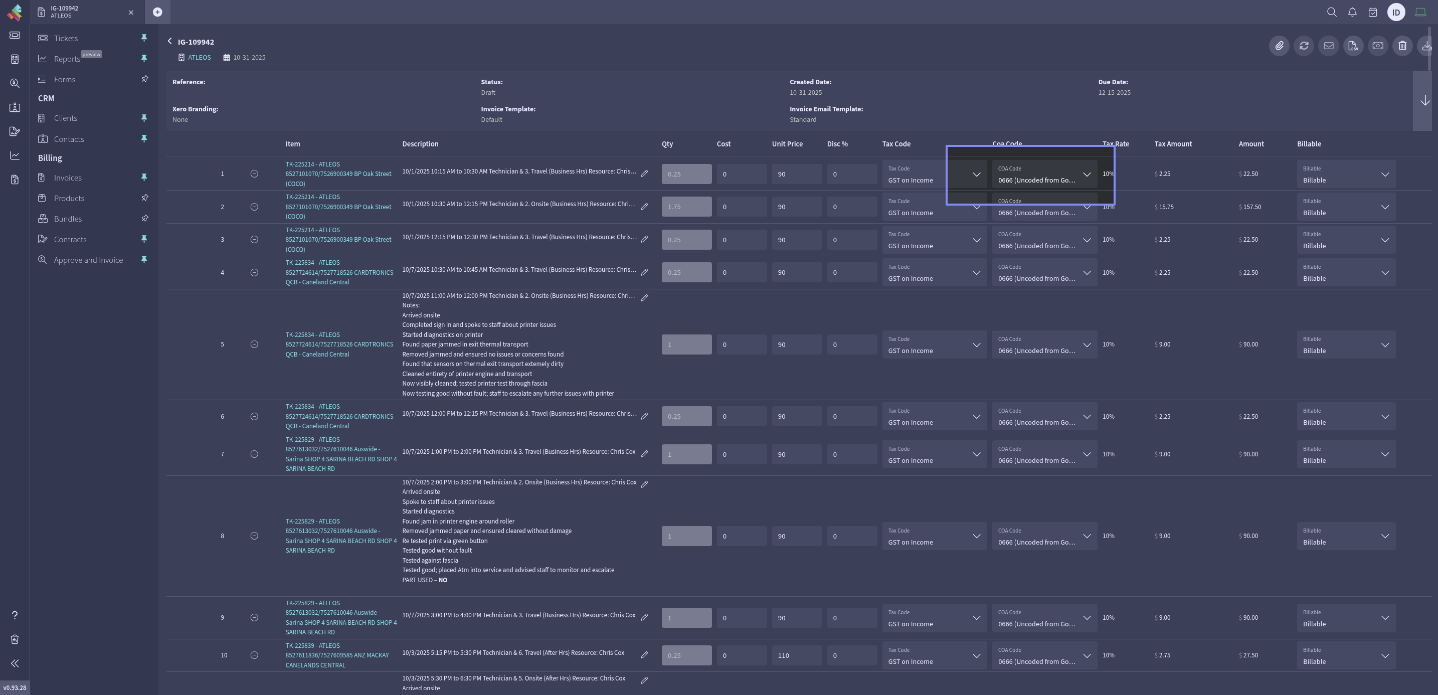Screen dimensions: 1438x695
Task: Open ticket TK-225829 link in row 7
Action: coord(341,454)
